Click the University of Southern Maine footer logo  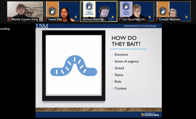pyautogui.click(x=150, y=114)
